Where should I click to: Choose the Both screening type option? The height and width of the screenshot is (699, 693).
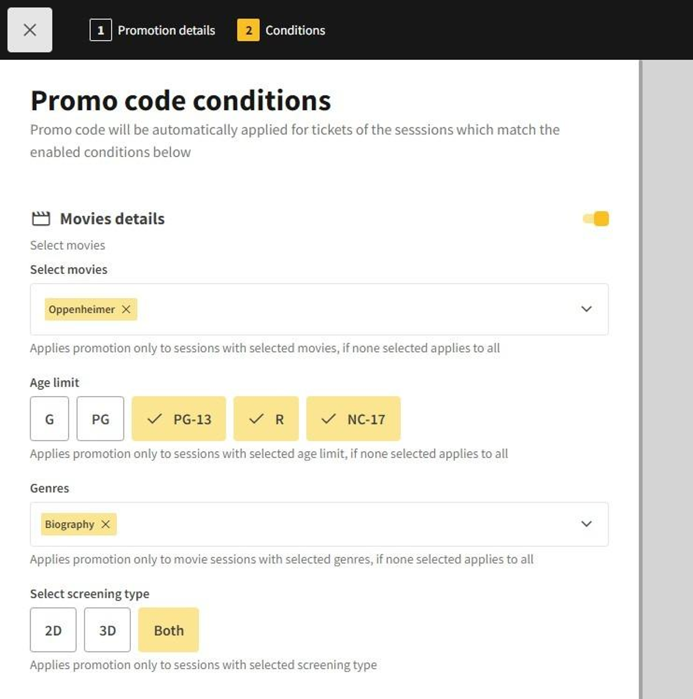coord(169,630)
